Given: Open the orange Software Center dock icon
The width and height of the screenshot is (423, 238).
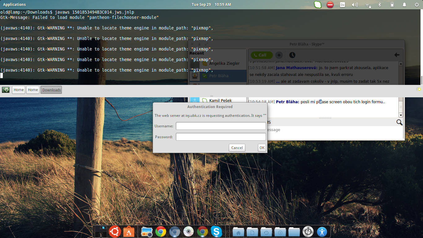Looking at the screenshot, I should click(x=129, y=231).
